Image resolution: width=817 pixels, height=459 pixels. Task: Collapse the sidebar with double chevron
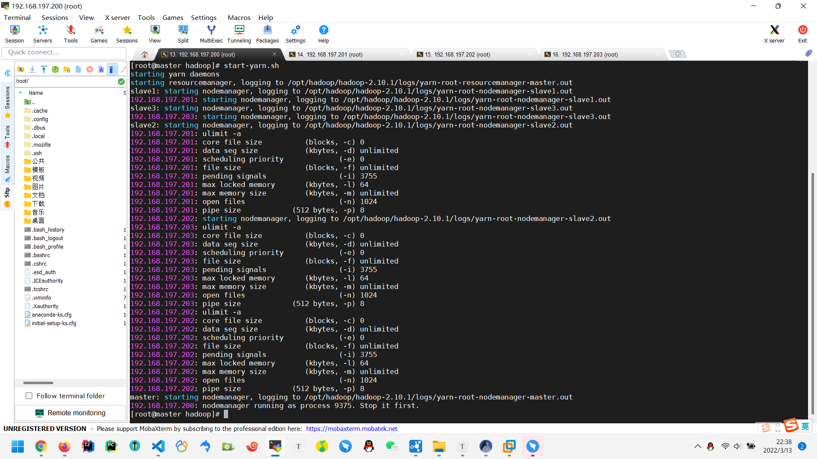pyautogui.click(x=7, y=73)
